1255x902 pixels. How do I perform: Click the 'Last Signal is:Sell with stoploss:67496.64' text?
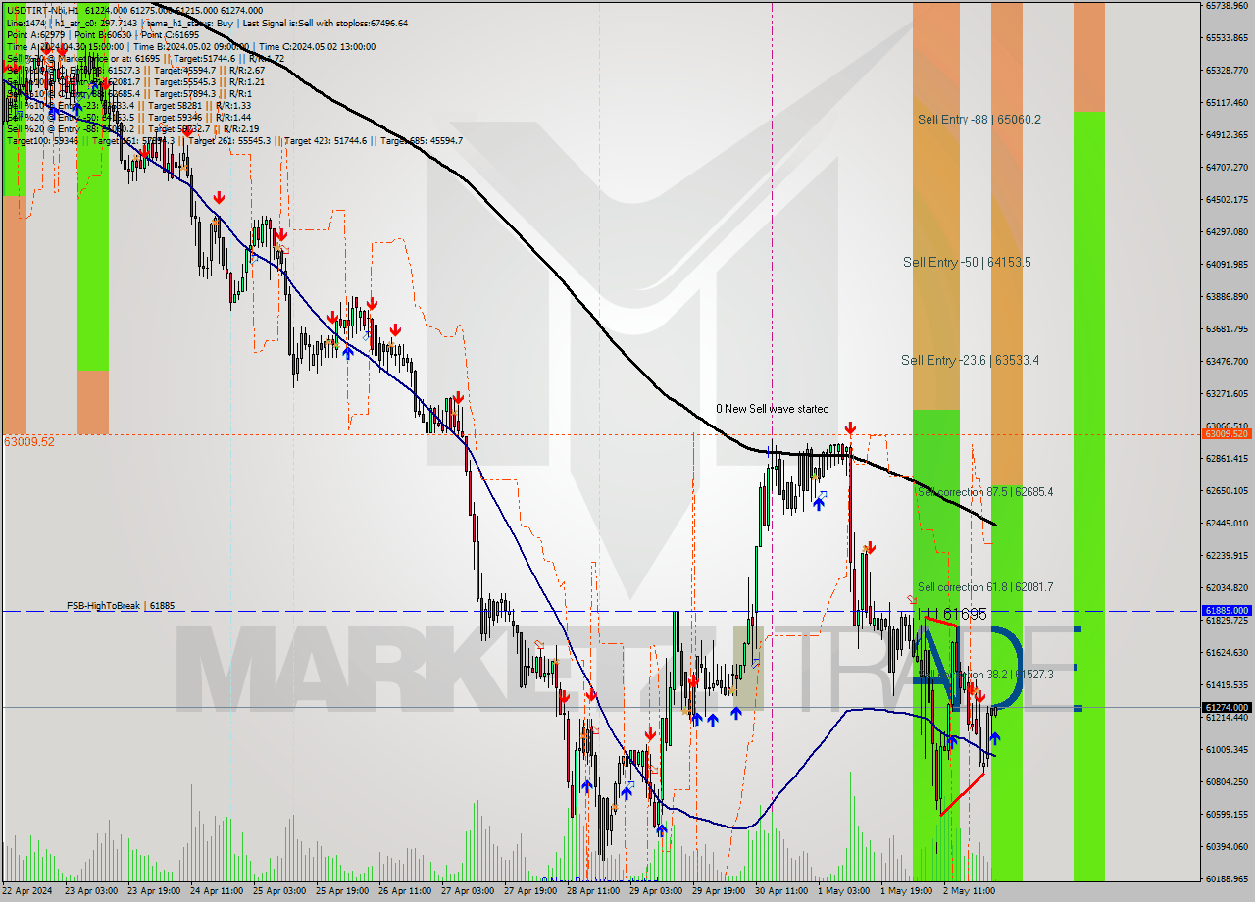[x=326, y=23]
